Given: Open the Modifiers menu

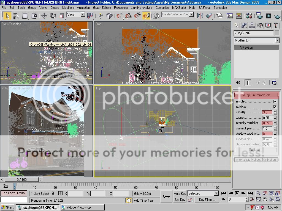Looking at the screenshot, I should (68, 8).
